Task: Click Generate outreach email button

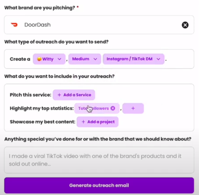Action: [x=99, y=185]
